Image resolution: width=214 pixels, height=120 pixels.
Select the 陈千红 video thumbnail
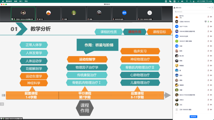coord(48,14)
